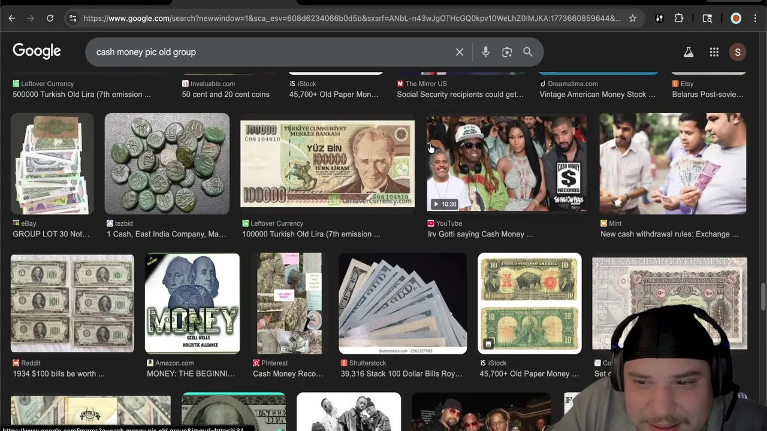767x431 pixels.
Task: Open the Mint cash withdrawal image
Action: [673, 164]
